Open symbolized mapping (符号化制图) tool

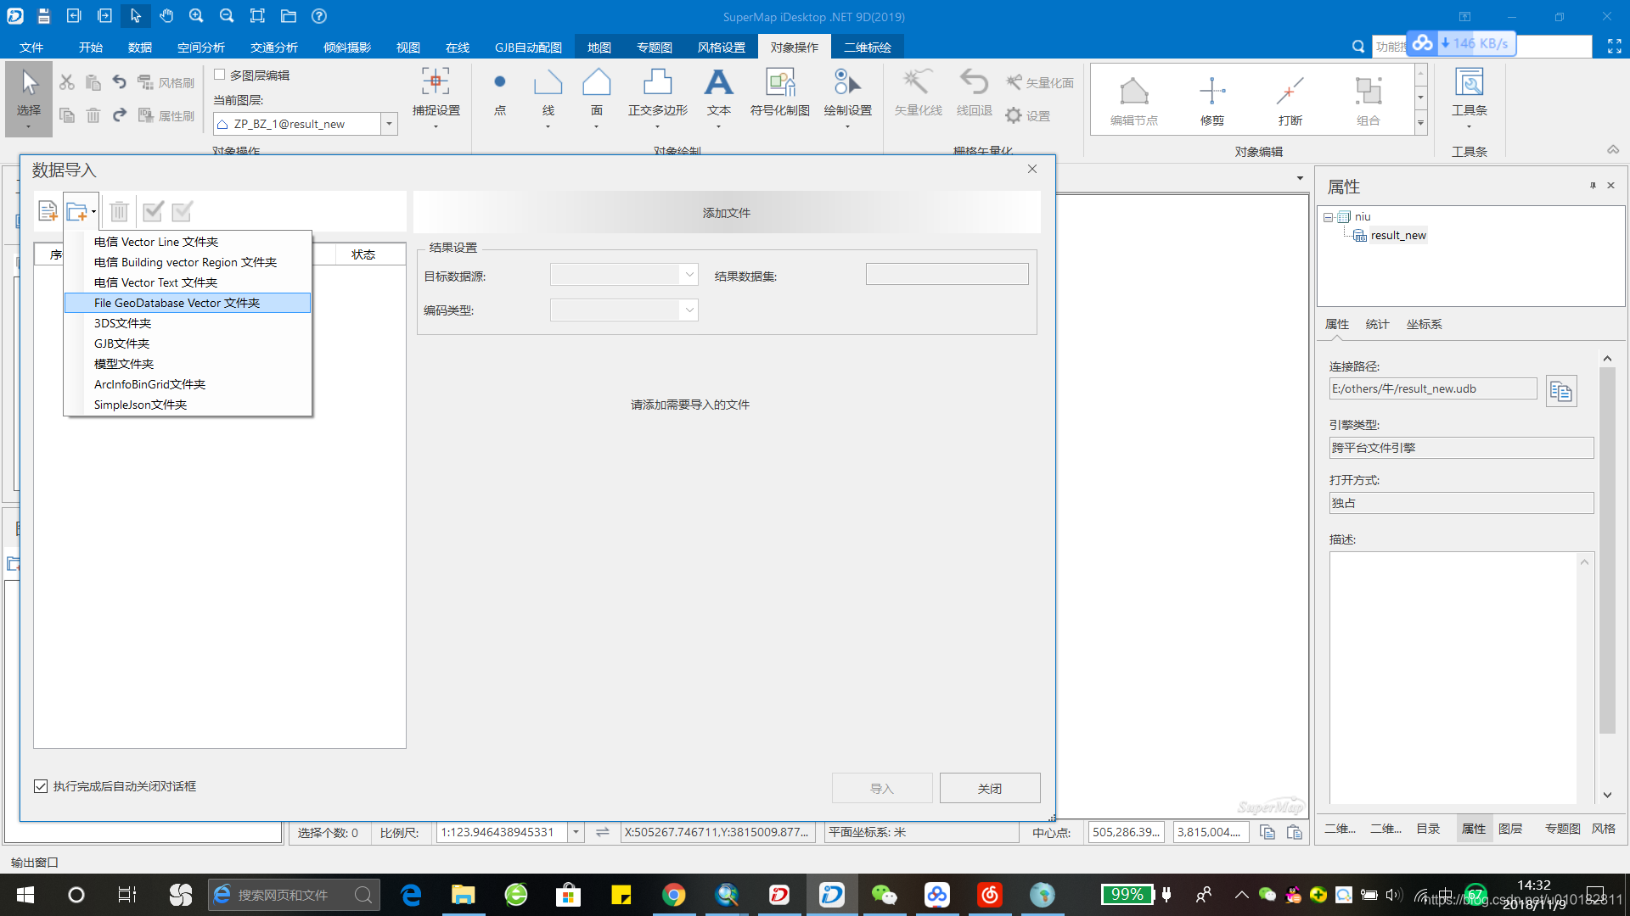click(x=779, y=93)
